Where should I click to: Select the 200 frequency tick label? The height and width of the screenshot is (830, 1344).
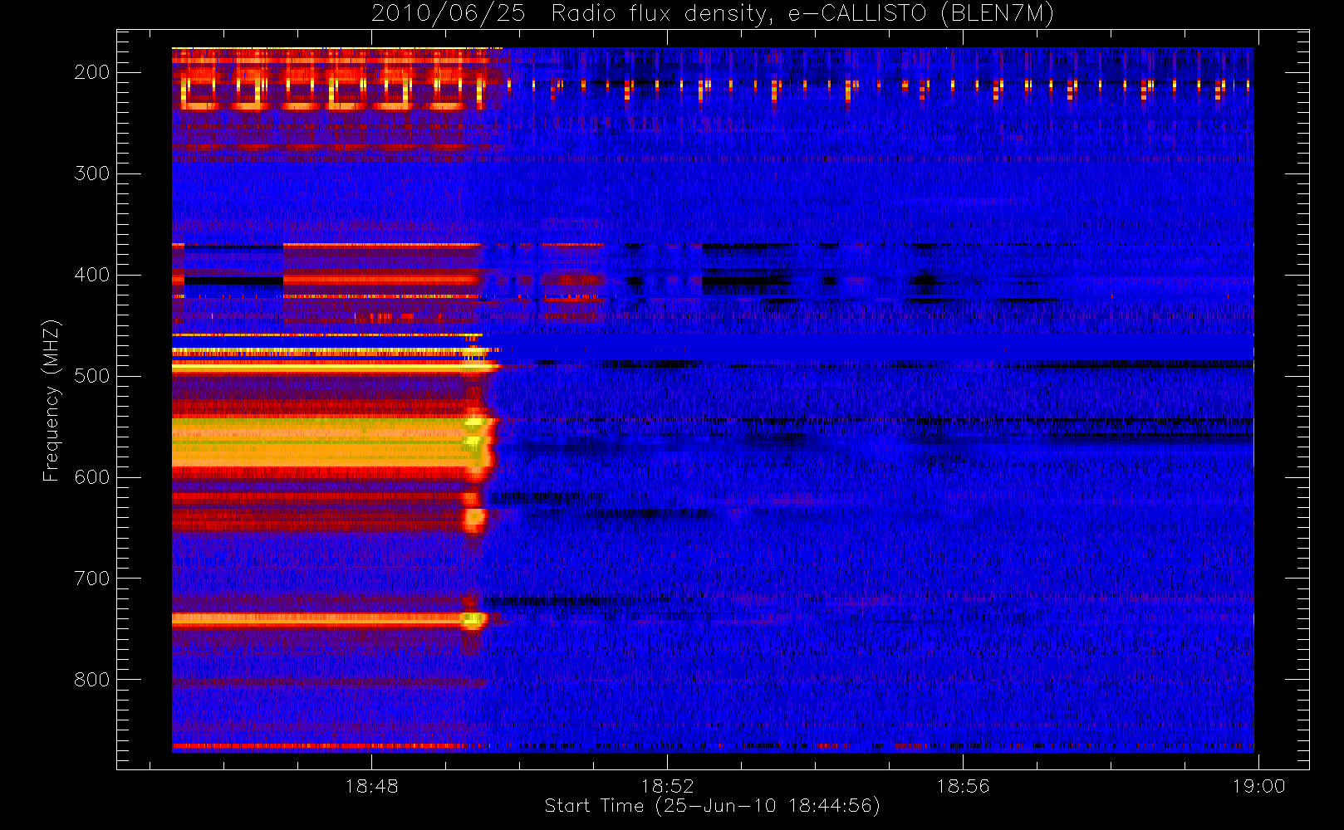pos(91,72)
